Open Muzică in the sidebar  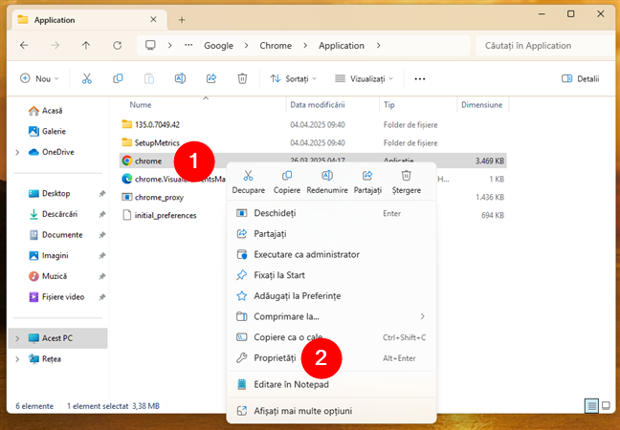point(55,276)
